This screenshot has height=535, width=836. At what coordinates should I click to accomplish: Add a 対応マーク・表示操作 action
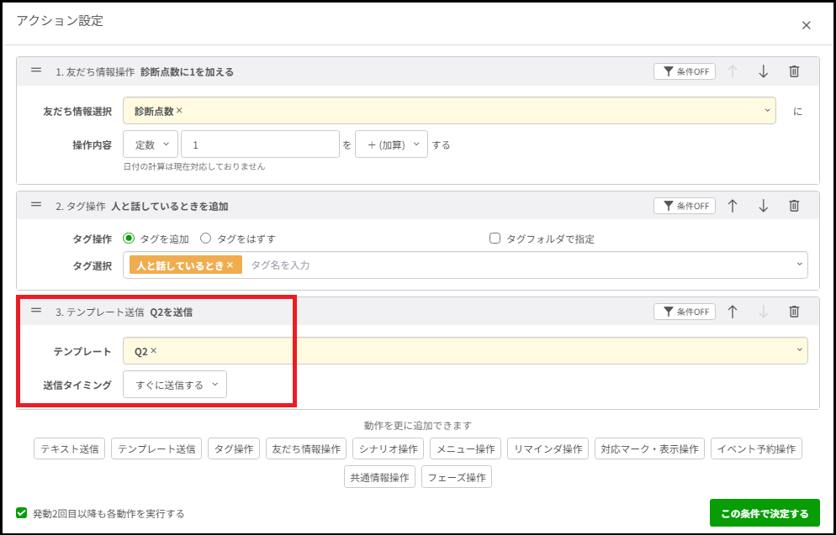pyautogui.click(x=649, y=448)
